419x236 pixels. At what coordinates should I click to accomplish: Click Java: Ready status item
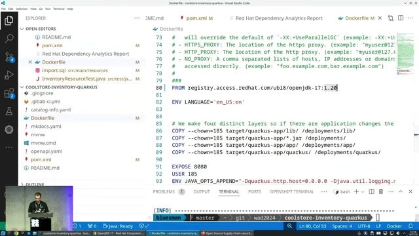click(x=118, y=226)
